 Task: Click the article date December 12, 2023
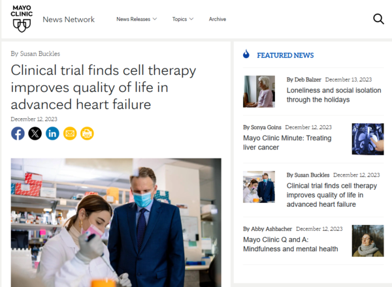point(34,119)
